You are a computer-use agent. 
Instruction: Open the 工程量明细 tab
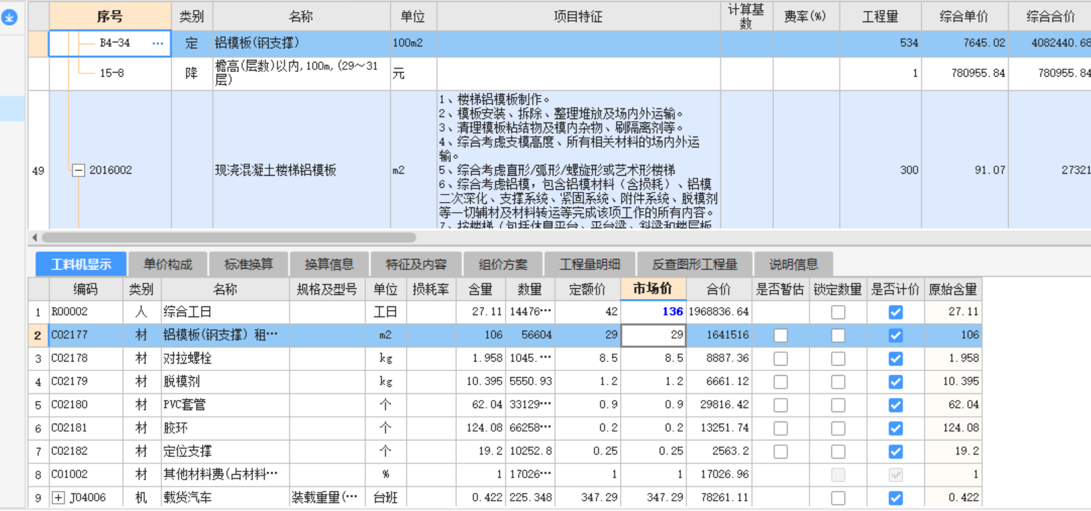tap(590, 265)
